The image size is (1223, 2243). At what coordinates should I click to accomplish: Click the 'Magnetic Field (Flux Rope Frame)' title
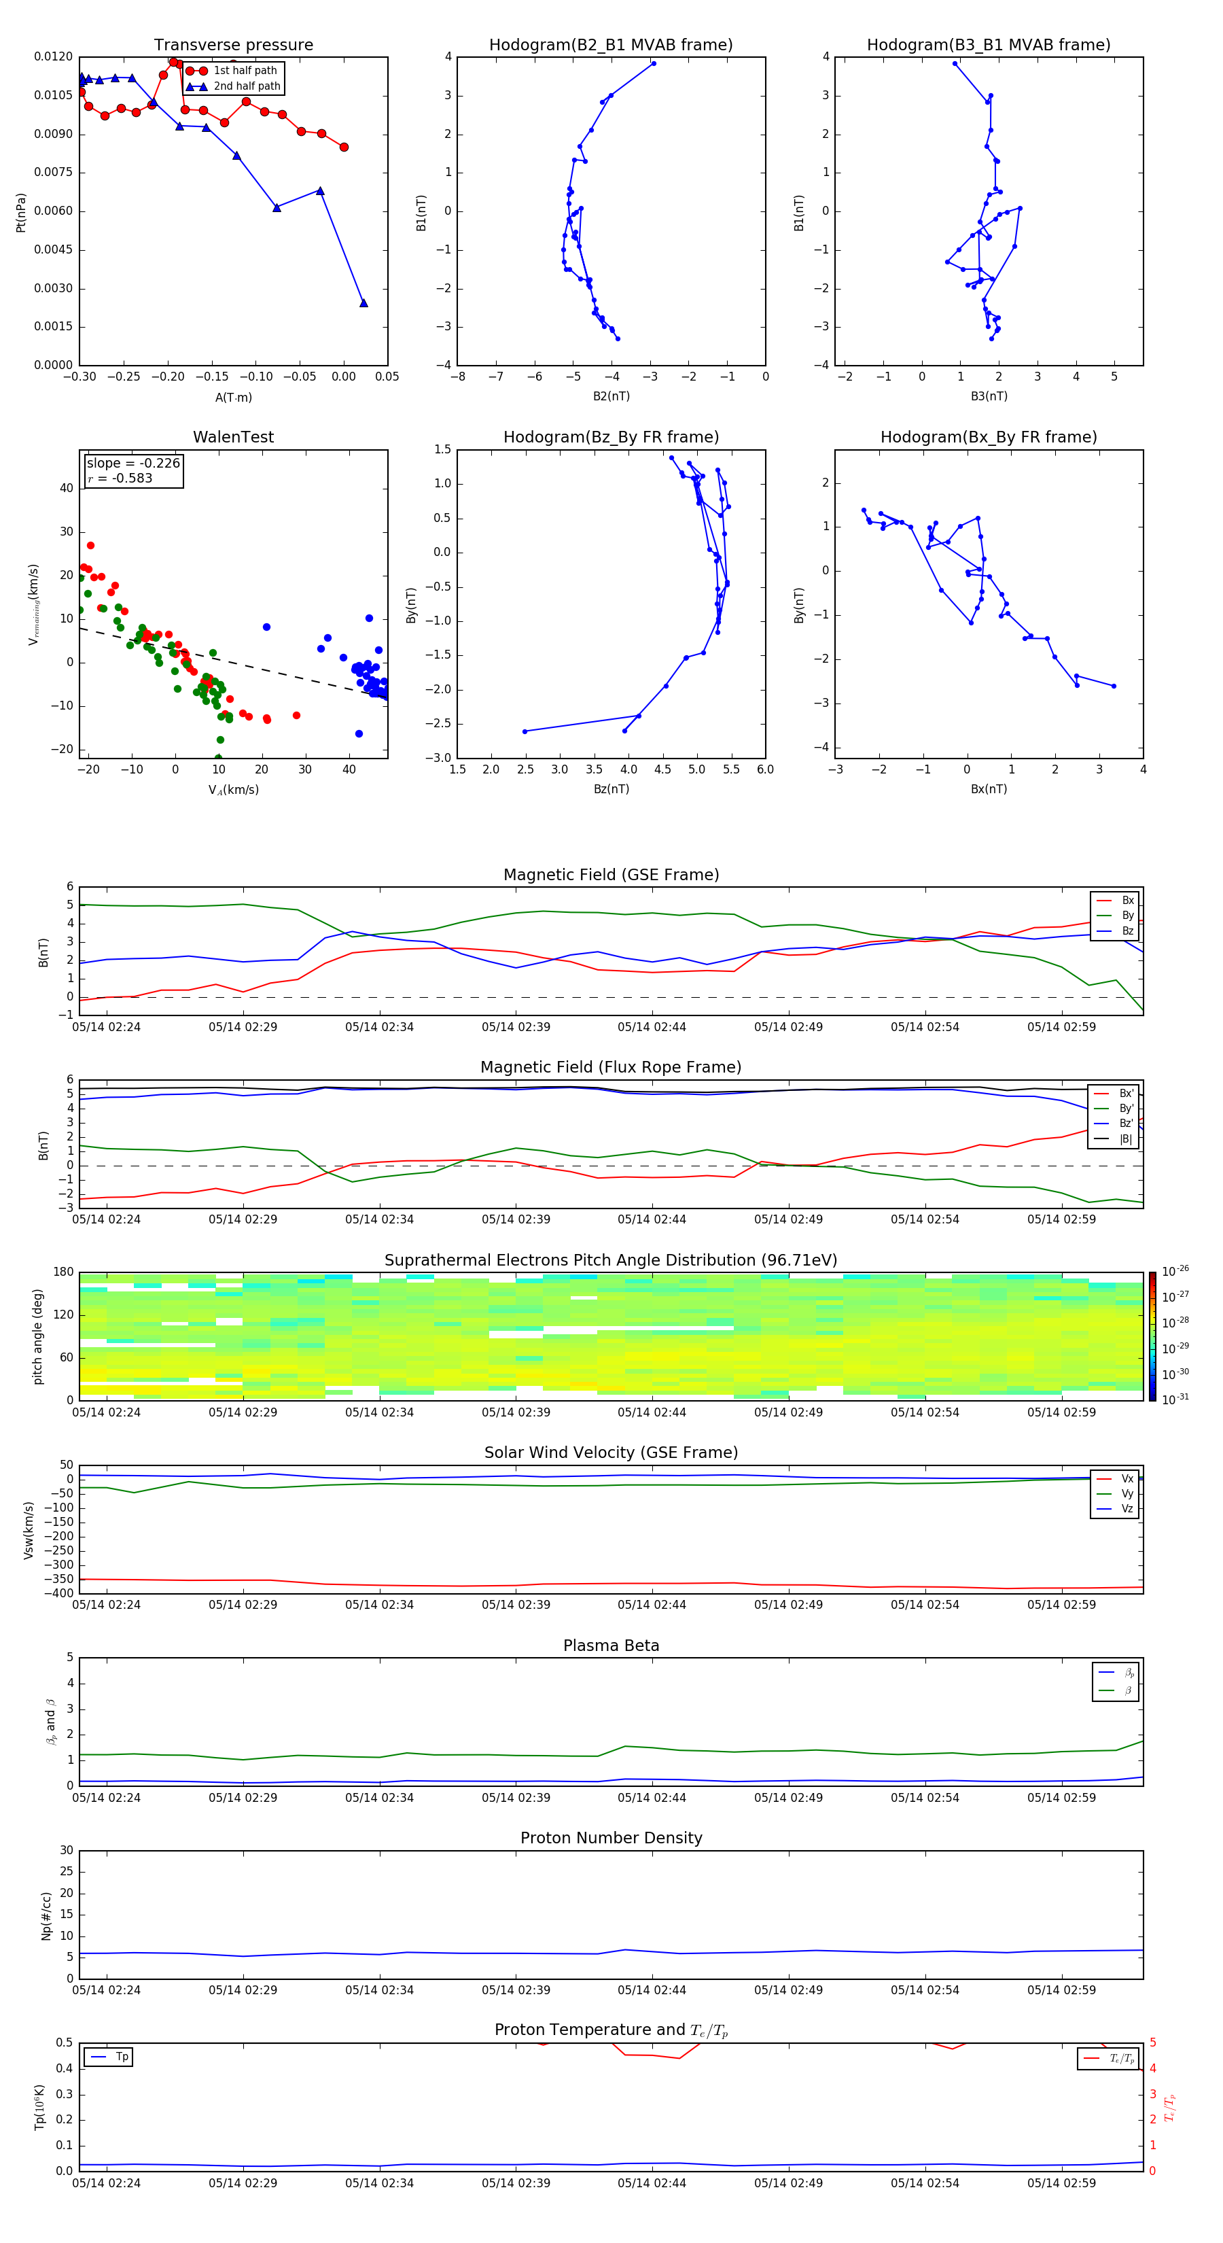coord(611,1066)
